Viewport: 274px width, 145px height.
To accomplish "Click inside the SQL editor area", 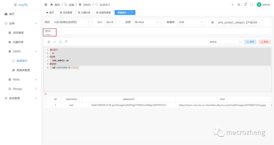I will click(157, 78).
